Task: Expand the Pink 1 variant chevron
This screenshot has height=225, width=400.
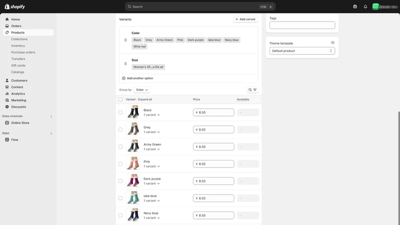Action: (x=158, y=166)
